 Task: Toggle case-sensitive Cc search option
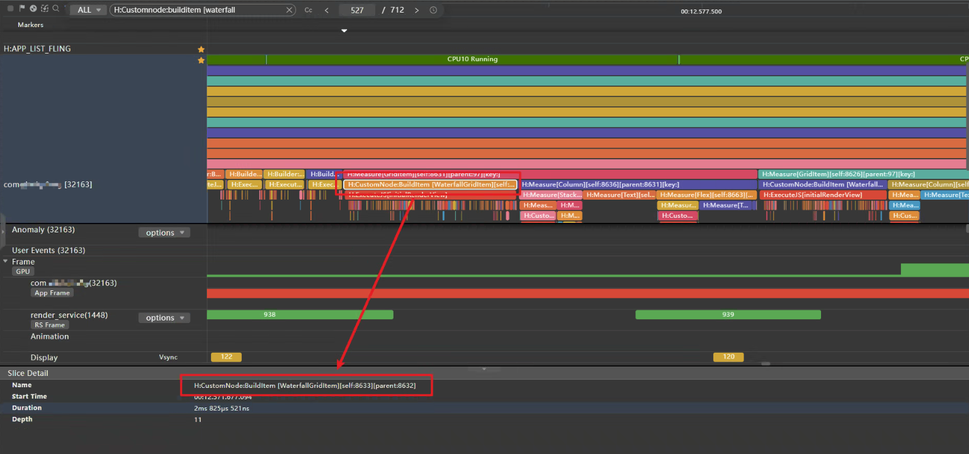[x=308, y=10]
